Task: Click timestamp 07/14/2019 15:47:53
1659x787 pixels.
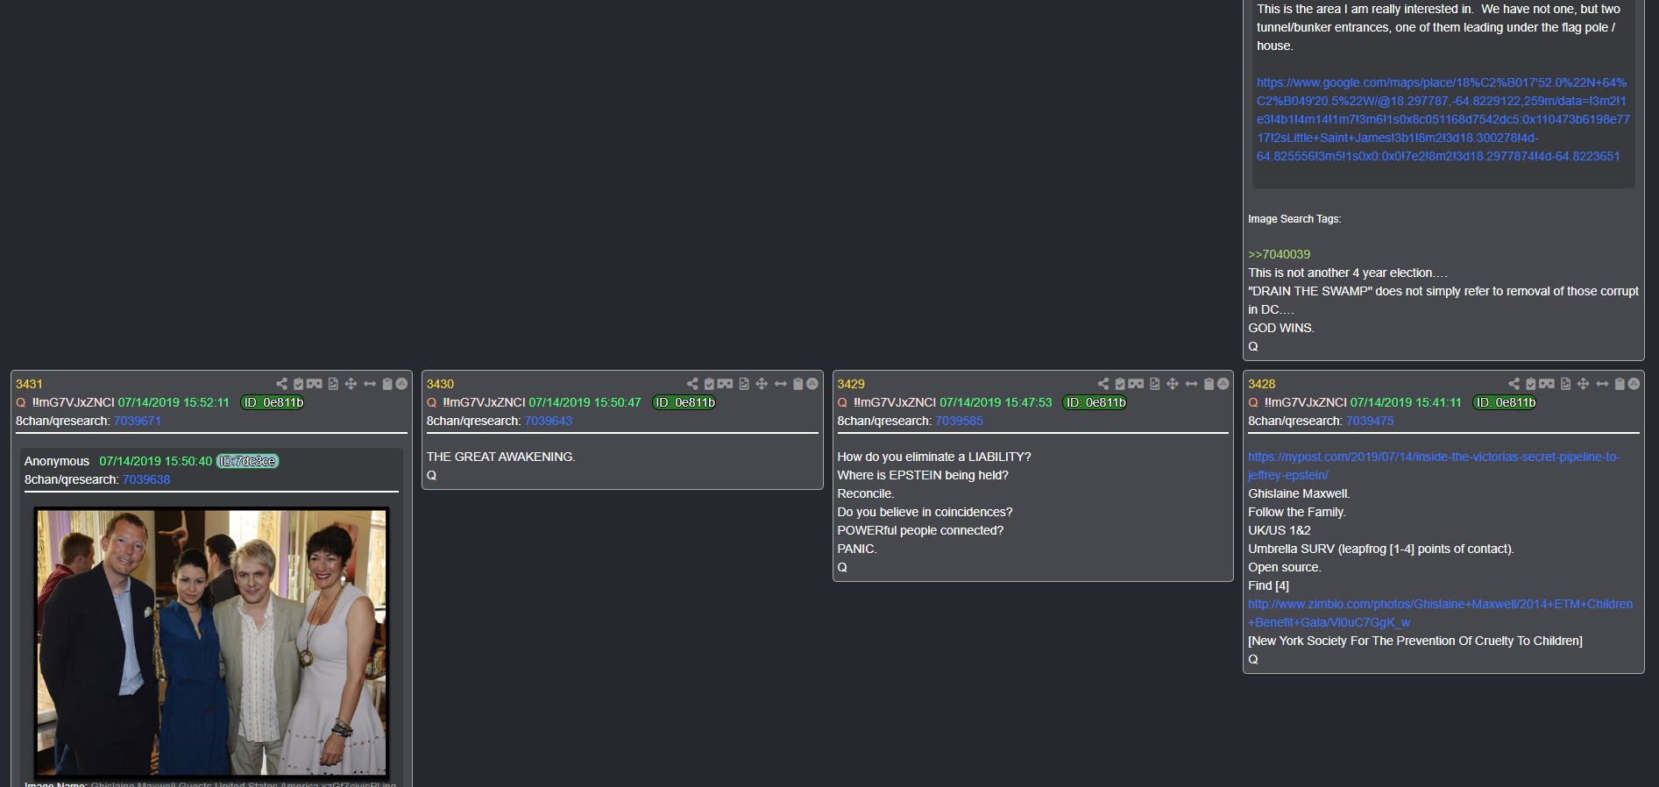Action: pos(996,402)
